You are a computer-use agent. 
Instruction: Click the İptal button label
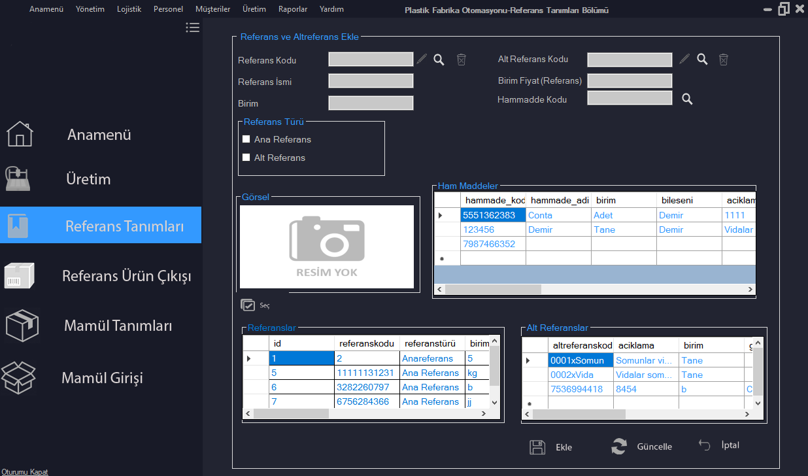[730, 445]
